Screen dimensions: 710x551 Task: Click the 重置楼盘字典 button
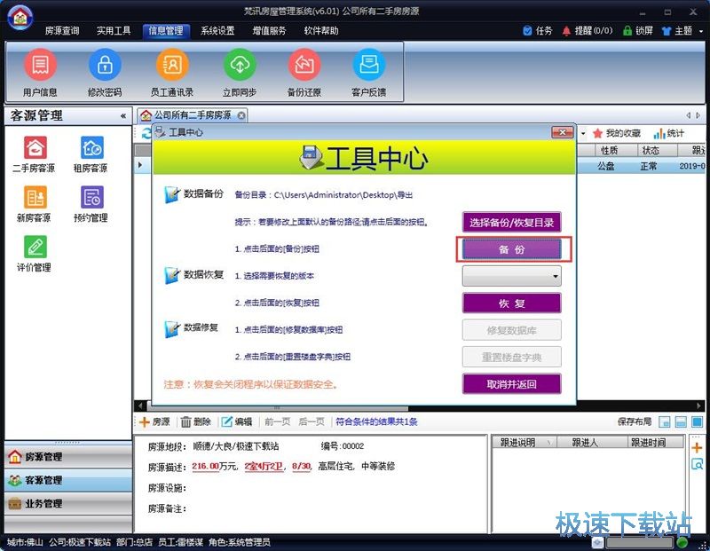point(512,358)
